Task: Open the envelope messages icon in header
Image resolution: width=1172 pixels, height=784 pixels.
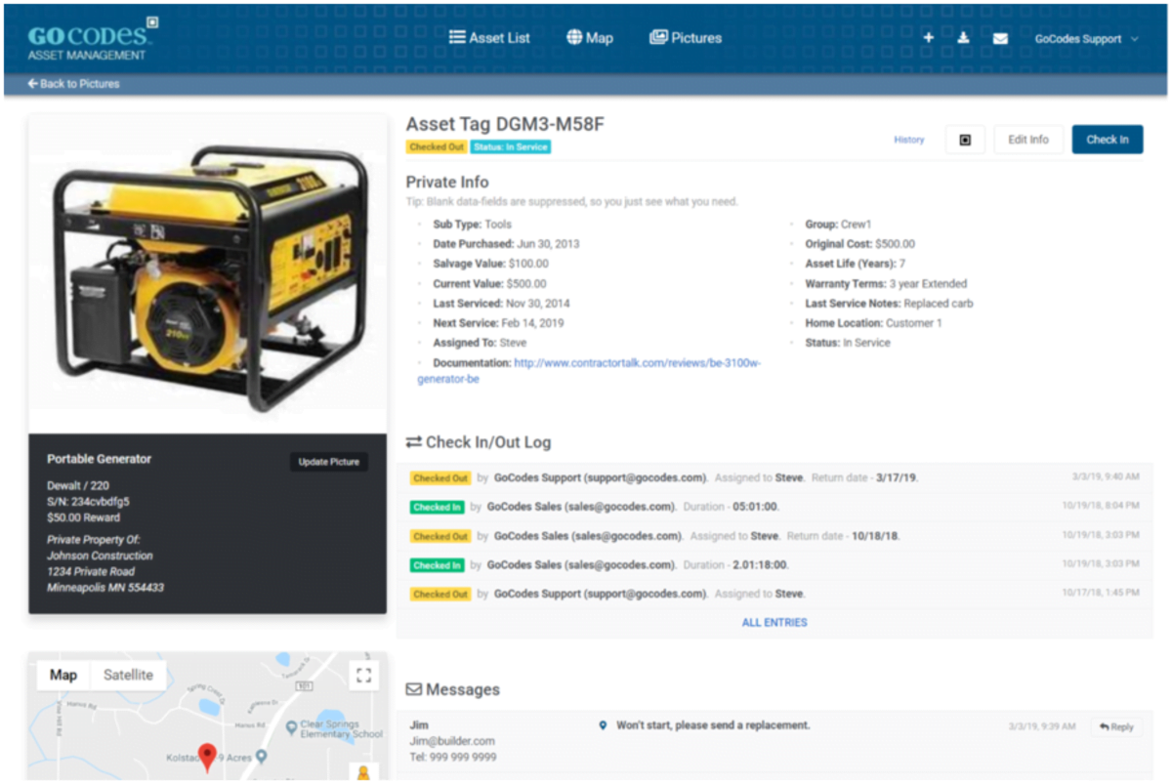Action: pos(1000,39)
